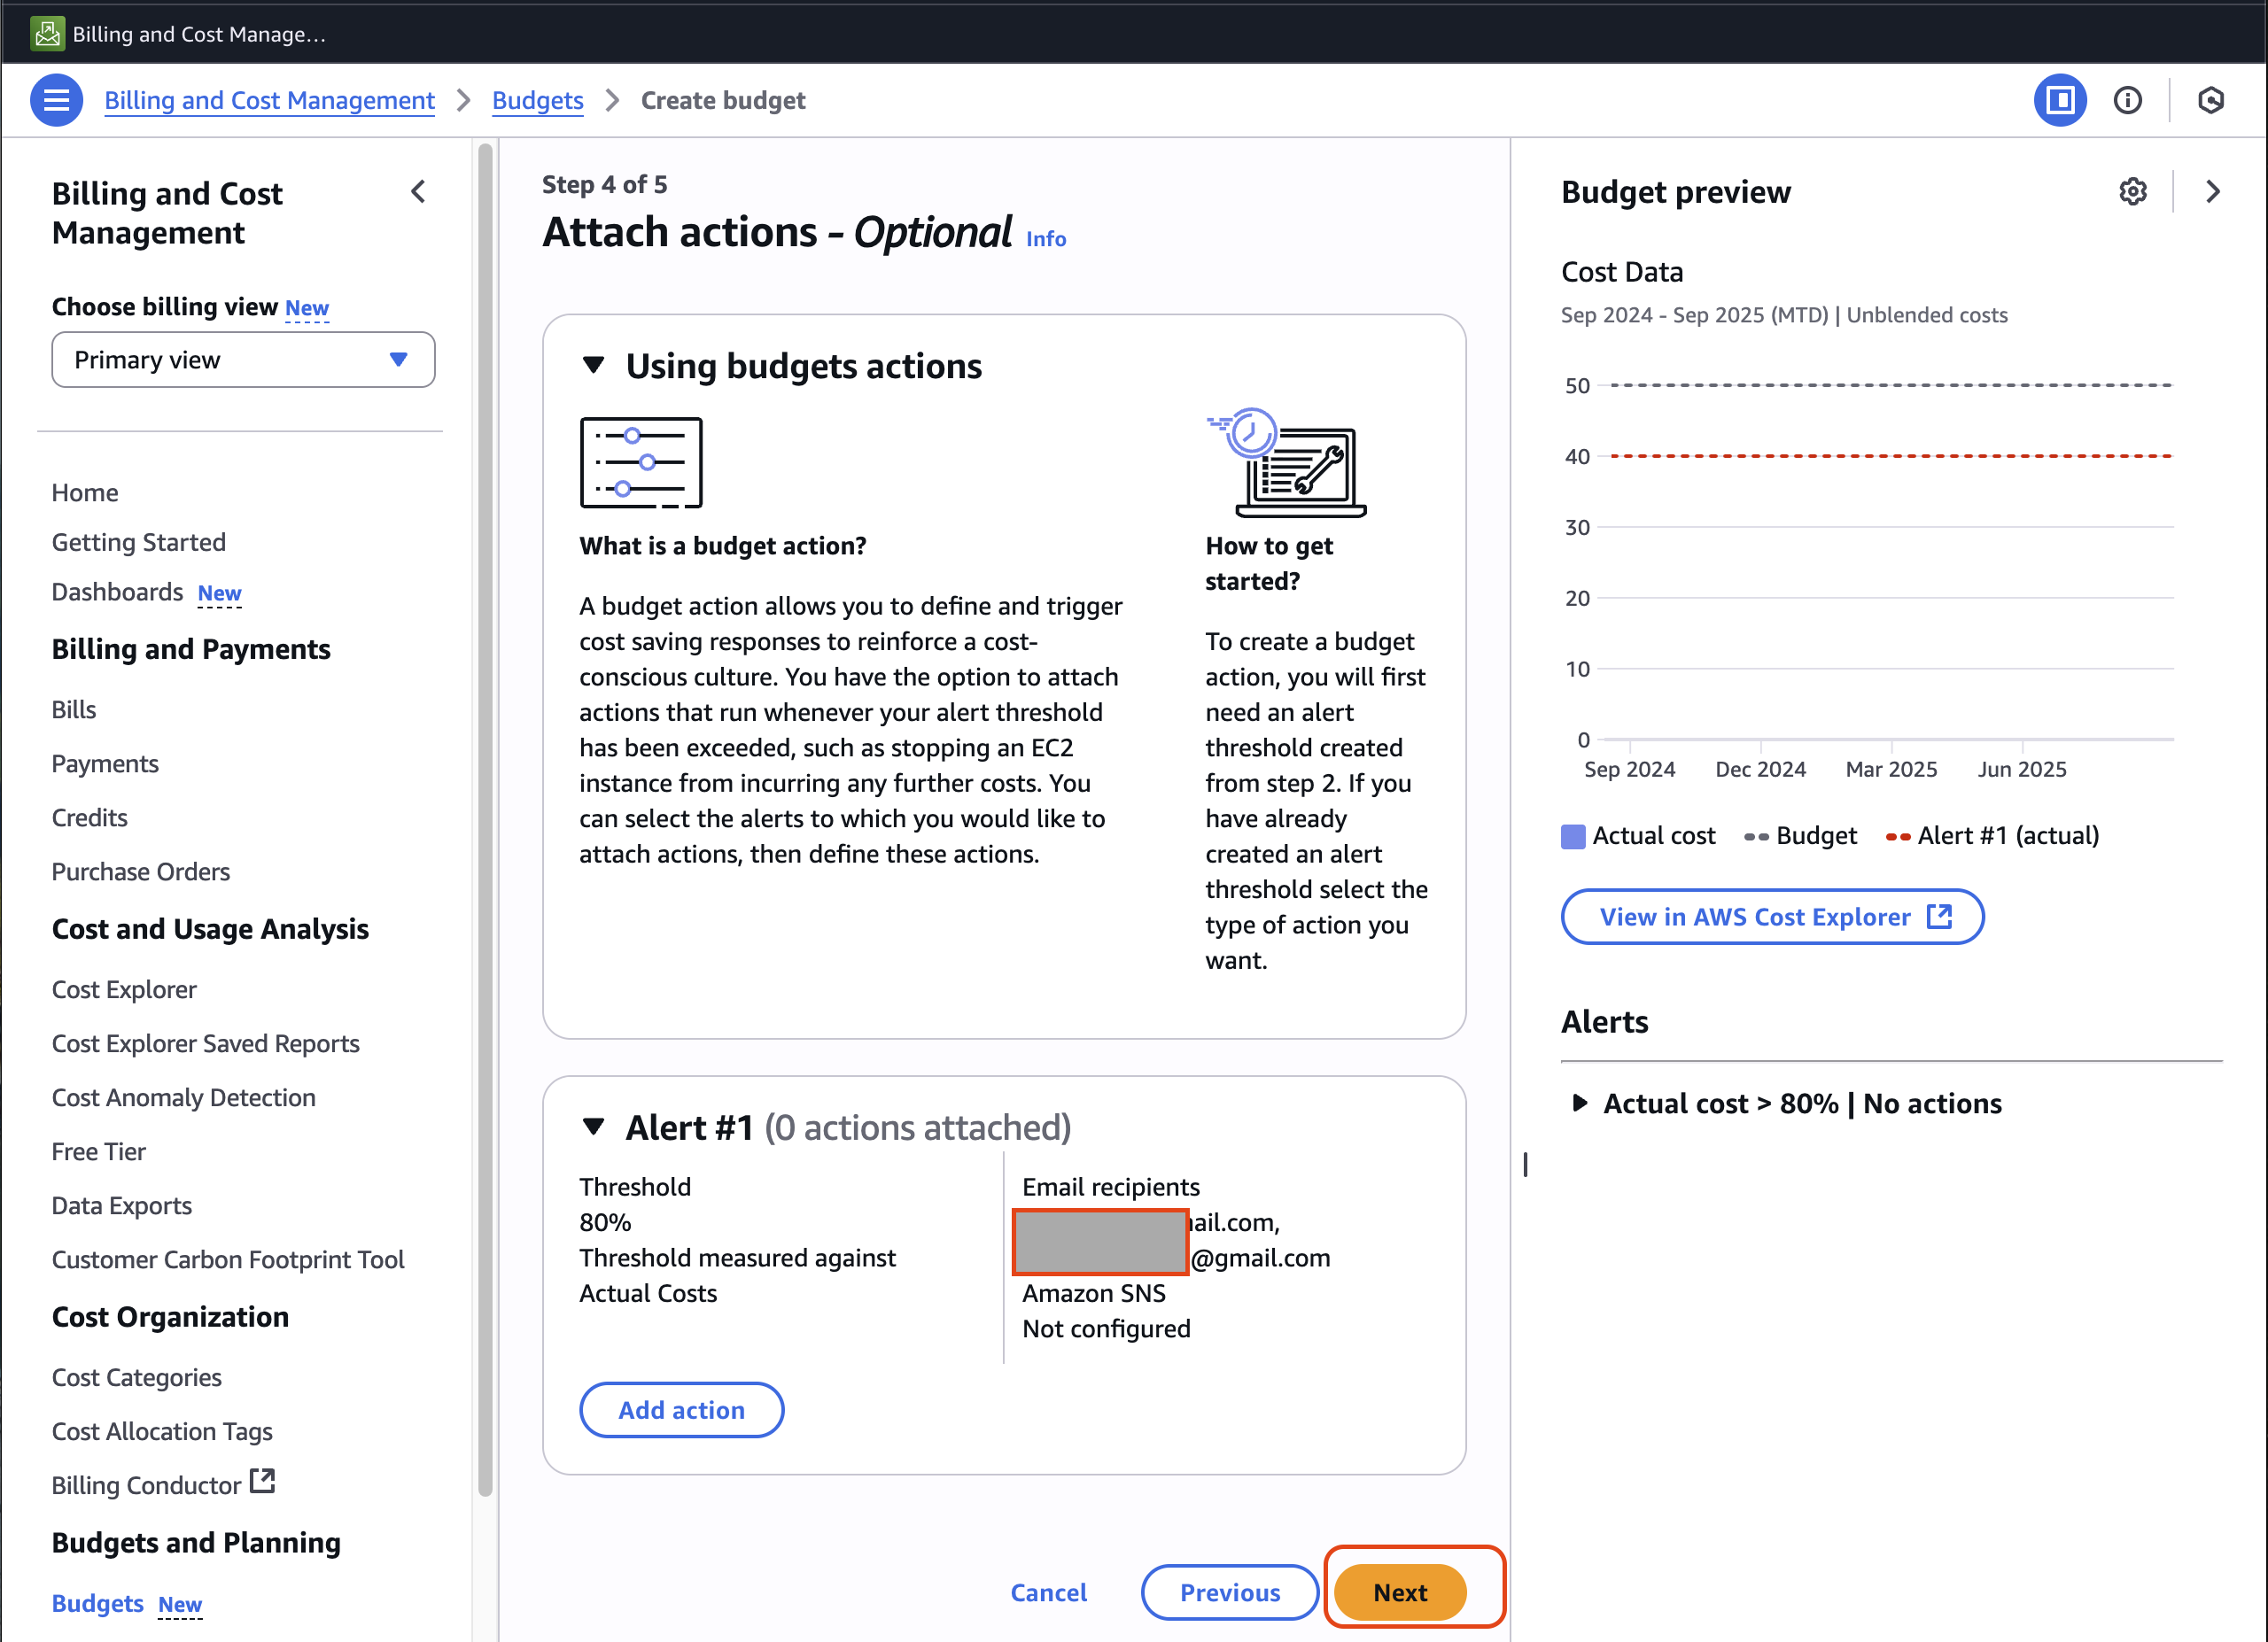Go to Bills in sidebar

pos(74,709)
